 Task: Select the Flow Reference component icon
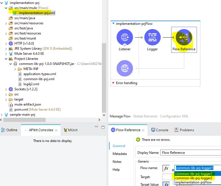(184, 37)
